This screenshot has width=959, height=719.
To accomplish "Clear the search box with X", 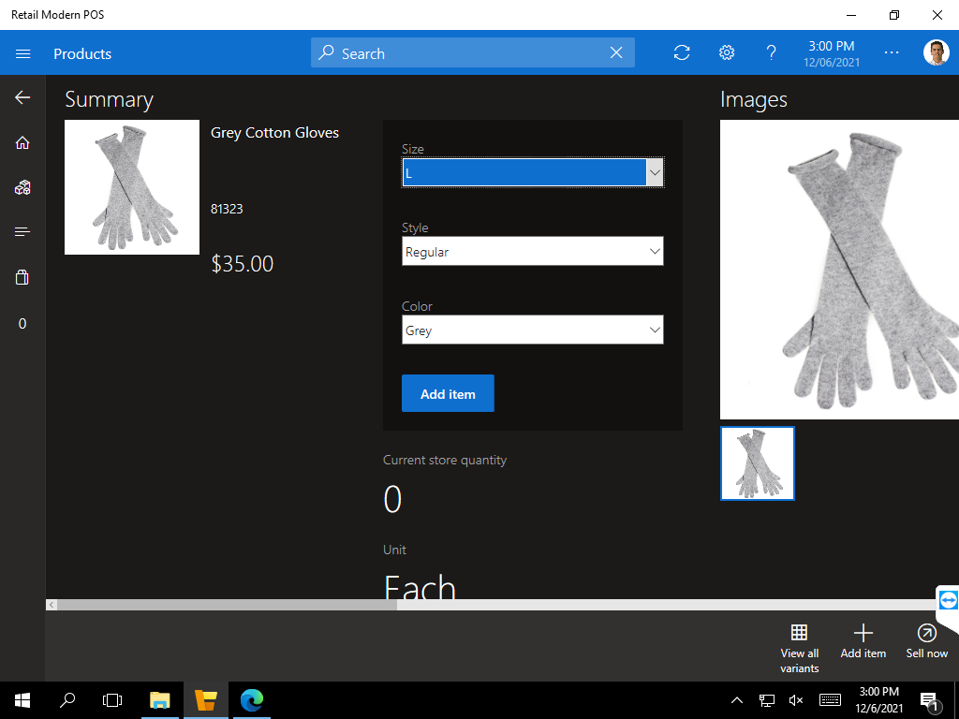I will click(x=616, y=53).
